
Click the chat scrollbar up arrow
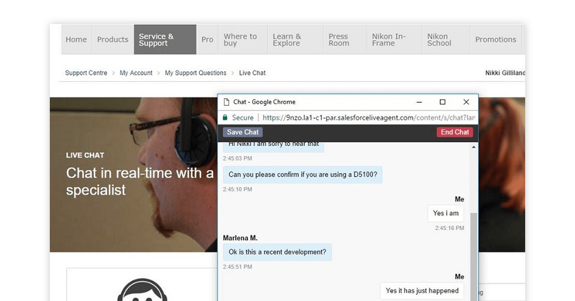pos(474,147)
